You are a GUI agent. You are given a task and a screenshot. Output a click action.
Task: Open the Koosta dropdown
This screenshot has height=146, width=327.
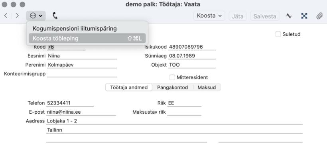point(209,16)
